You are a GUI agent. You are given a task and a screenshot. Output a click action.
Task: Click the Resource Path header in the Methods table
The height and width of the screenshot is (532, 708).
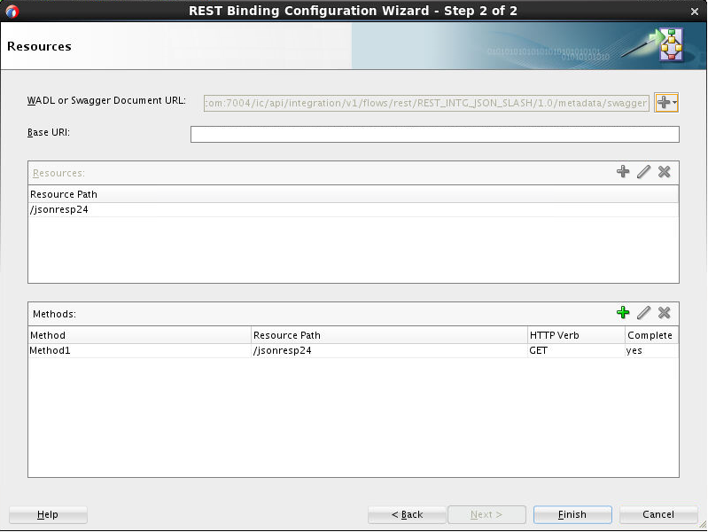point(389,335)
